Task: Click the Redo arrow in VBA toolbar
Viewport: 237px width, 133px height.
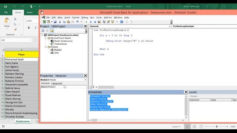Action: [81, 22]
